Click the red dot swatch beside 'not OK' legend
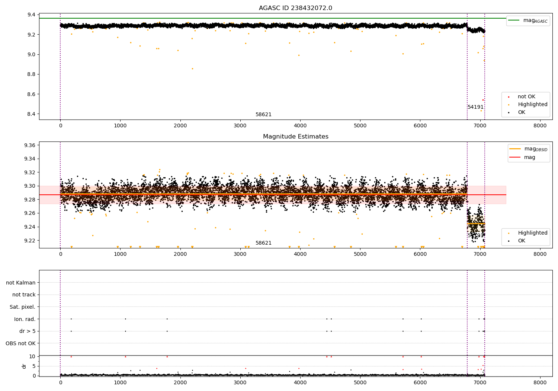Image resolution: width=558 pixels, height=391 pixels. point(508,97)
